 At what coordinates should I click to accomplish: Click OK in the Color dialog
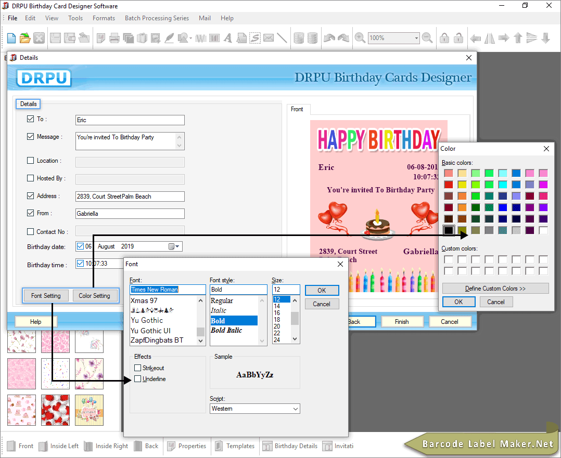click(458, 302)
